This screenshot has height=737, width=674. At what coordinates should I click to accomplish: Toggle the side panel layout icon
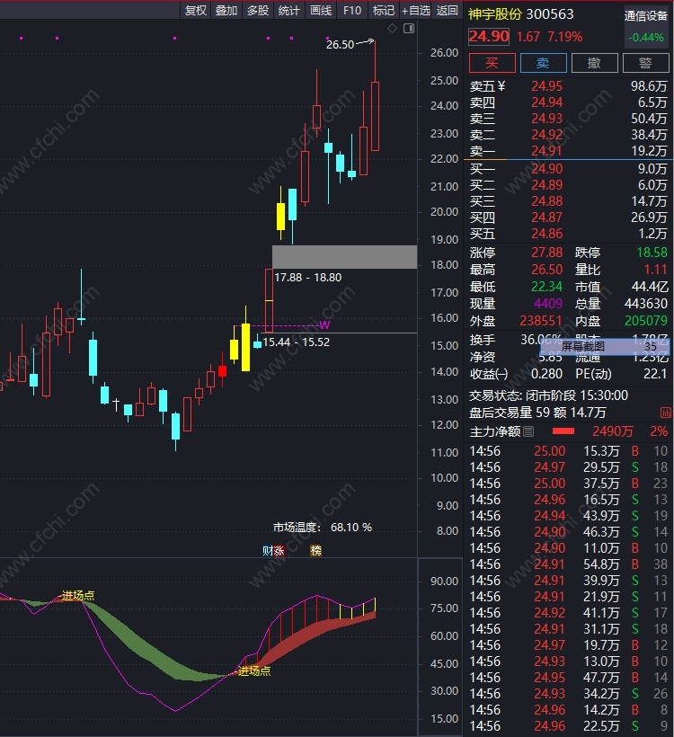[x=409, y=29]
